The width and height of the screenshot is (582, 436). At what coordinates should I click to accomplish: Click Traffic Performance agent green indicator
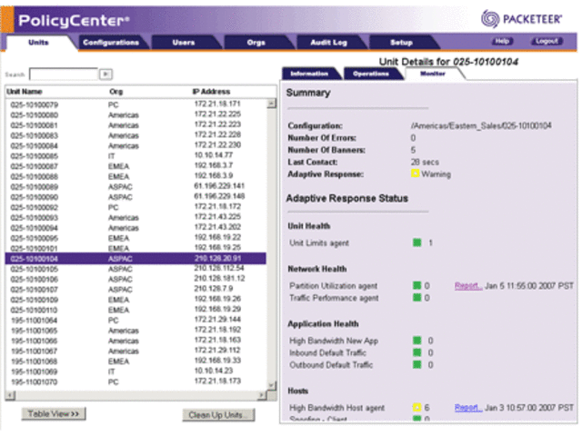[x=416, y=298]
